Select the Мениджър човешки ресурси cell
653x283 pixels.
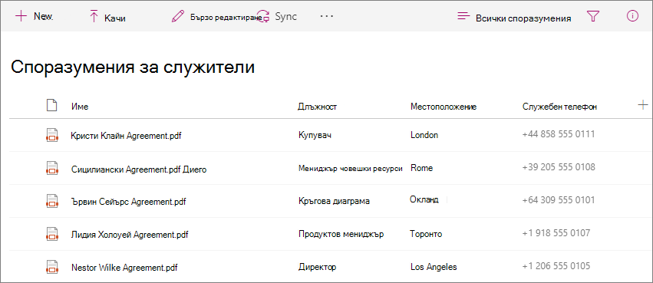pyautogui.click(x=350, y=168)
